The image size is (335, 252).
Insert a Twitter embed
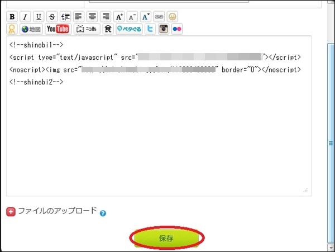coord(150,29)
